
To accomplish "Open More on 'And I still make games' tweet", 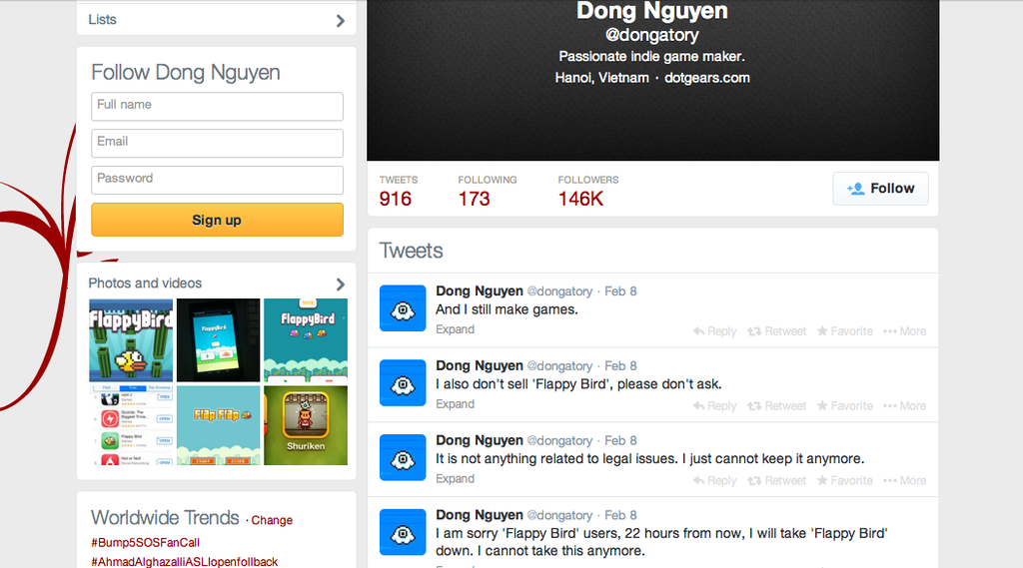I will click(x=904, y=331).
